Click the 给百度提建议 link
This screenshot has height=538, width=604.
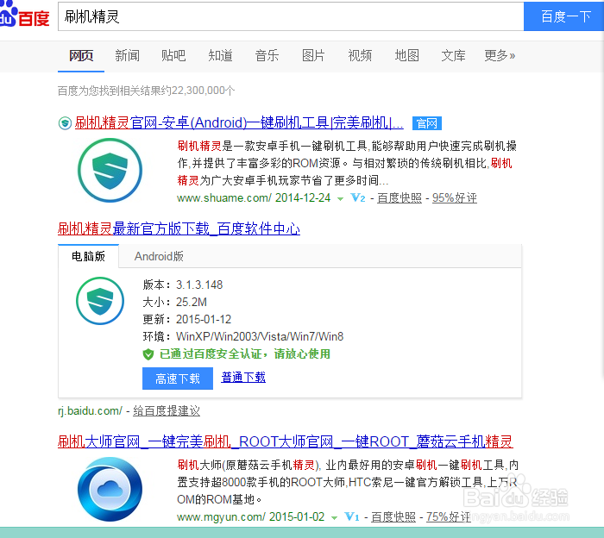pos(167,411)
